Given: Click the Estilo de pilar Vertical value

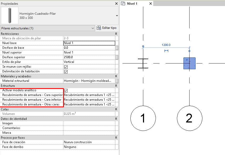Looking at the screenshot, I should pyautogui.click(x=89, y=62).
